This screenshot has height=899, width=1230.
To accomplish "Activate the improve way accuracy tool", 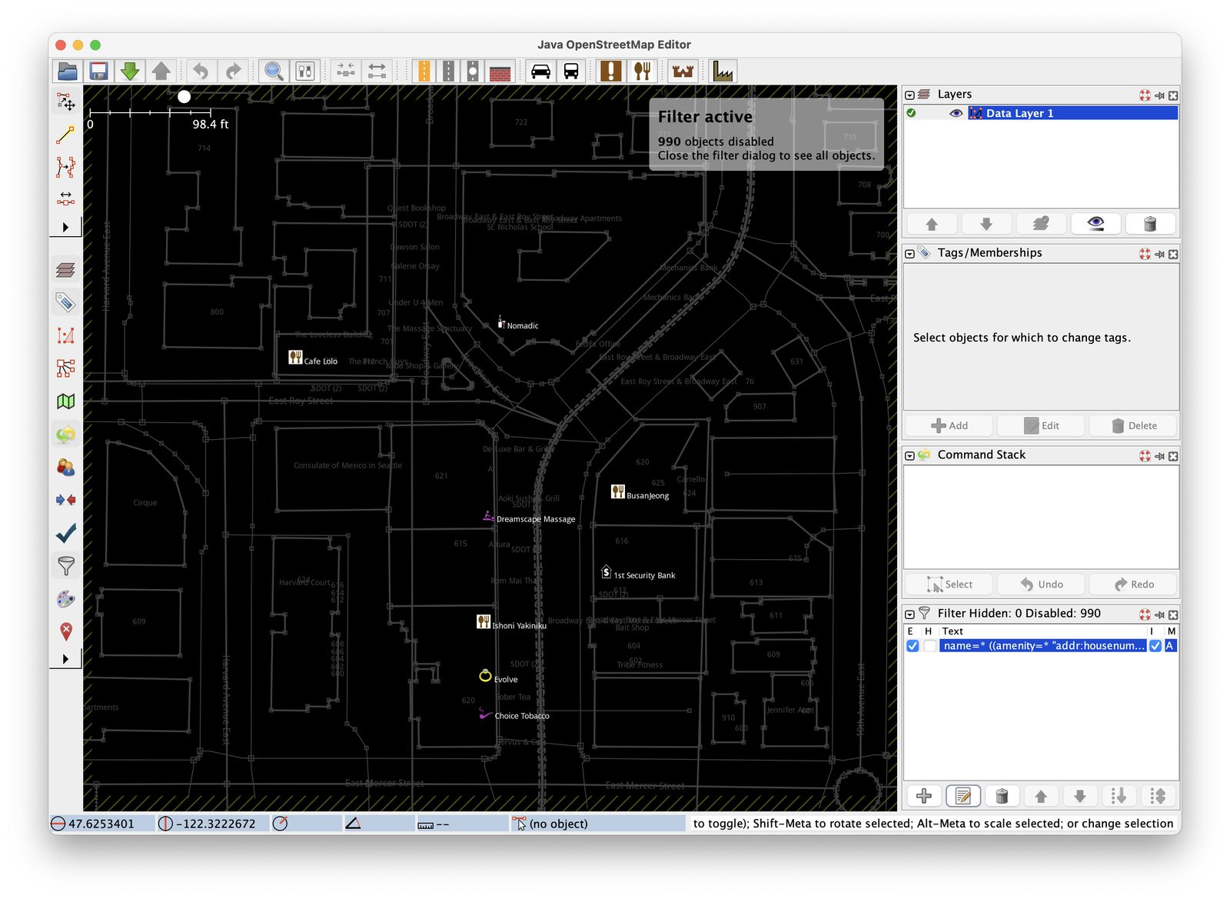I will tap(66, 167).
